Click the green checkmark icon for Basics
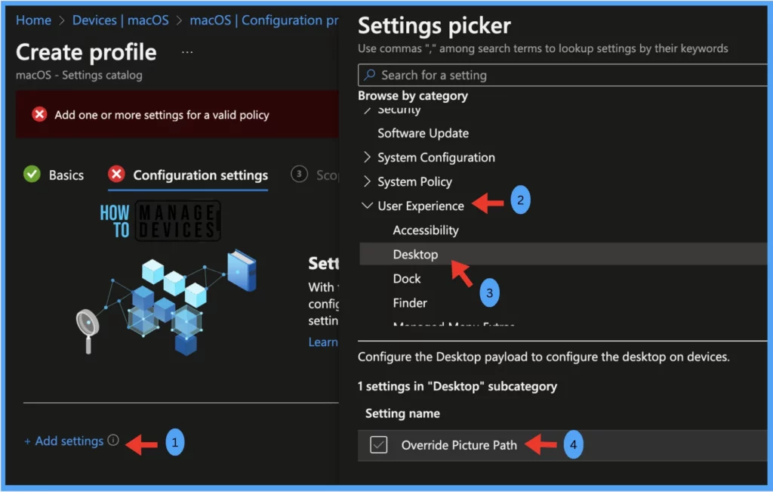 tap(32, 175)
